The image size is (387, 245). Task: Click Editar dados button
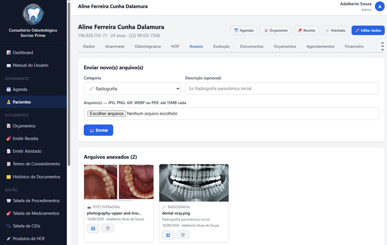[x=368, y=30]
